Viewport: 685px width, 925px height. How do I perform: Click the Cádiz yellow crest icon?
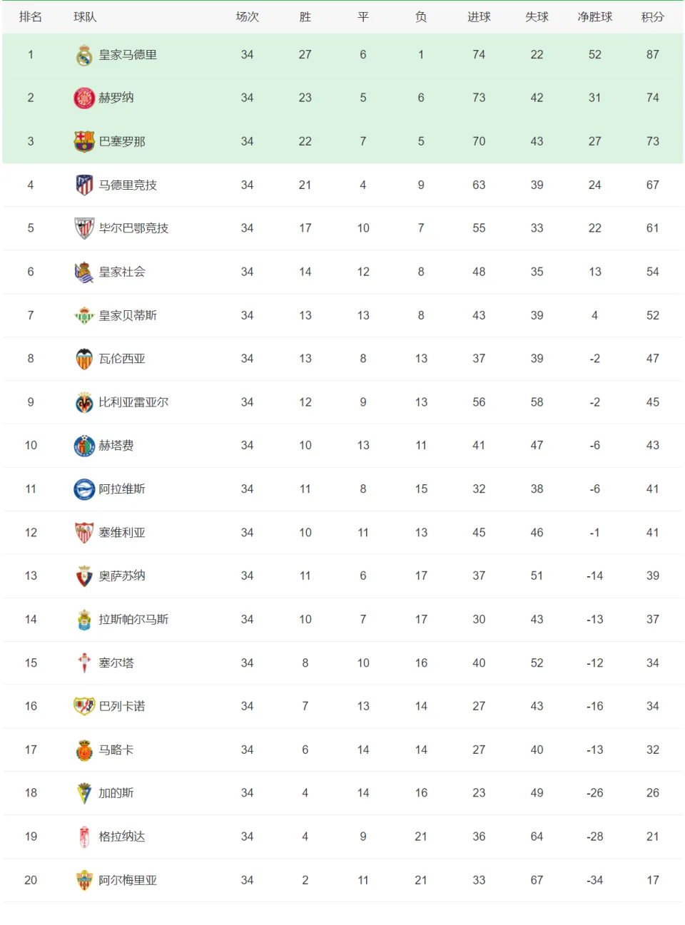click(x=84, y=793)
